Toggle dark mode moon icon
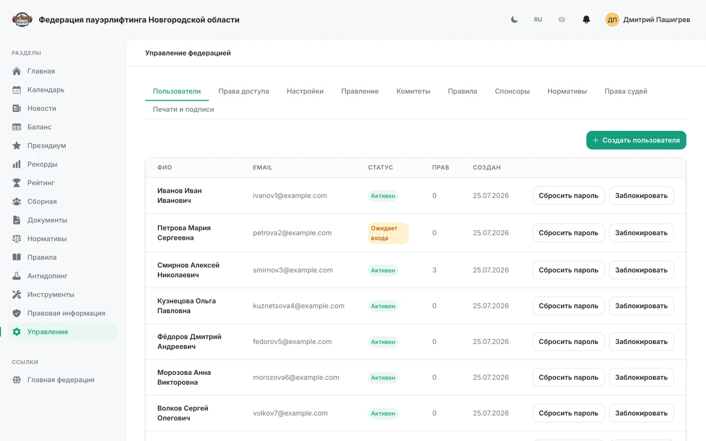The height and width of the screenshot is (441, 706). tap(514, 19)
